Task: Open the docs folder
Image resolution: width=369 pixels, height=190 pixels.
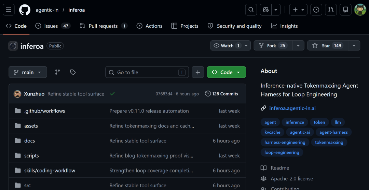Action: pos(30,141)
